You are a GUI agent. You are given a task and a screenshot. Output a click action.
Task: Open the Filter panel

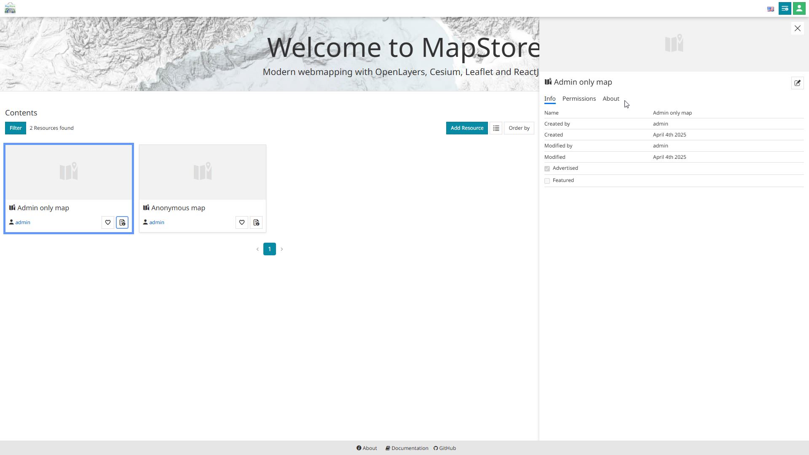16,128
